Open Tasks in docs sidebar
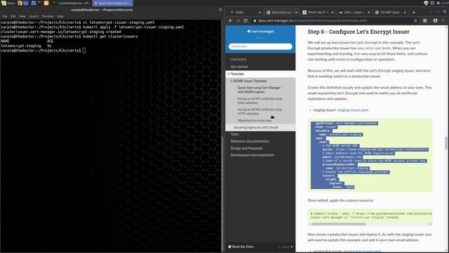The width and height of the screenshot is (449, 253). pyautogui.click(x=234, y=134)
